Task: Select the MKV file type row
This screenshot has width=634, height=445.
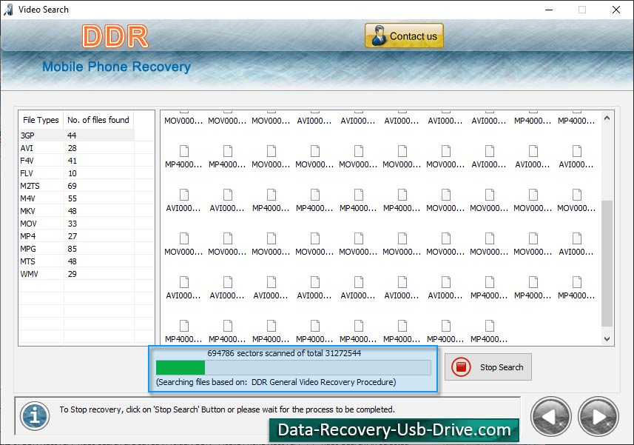Action: click(x=76, y=211)
